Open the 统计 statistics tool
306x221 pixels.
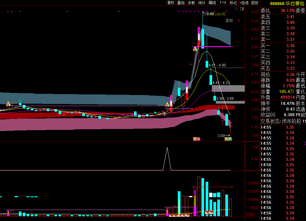(x=202, y=3)
